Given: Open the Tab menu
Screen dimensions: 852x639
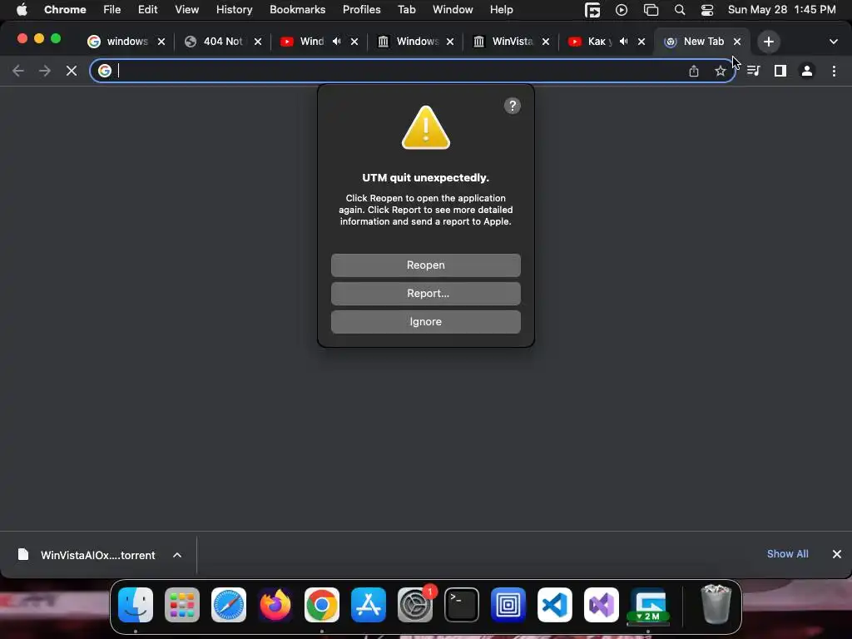Looking at the screenshot, I should [x=406, y=10].
